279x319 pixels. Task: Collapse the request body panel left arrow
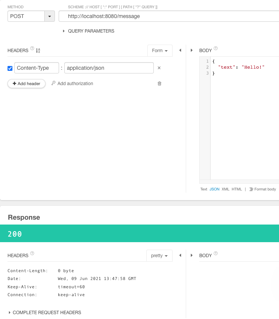[180, 50]
